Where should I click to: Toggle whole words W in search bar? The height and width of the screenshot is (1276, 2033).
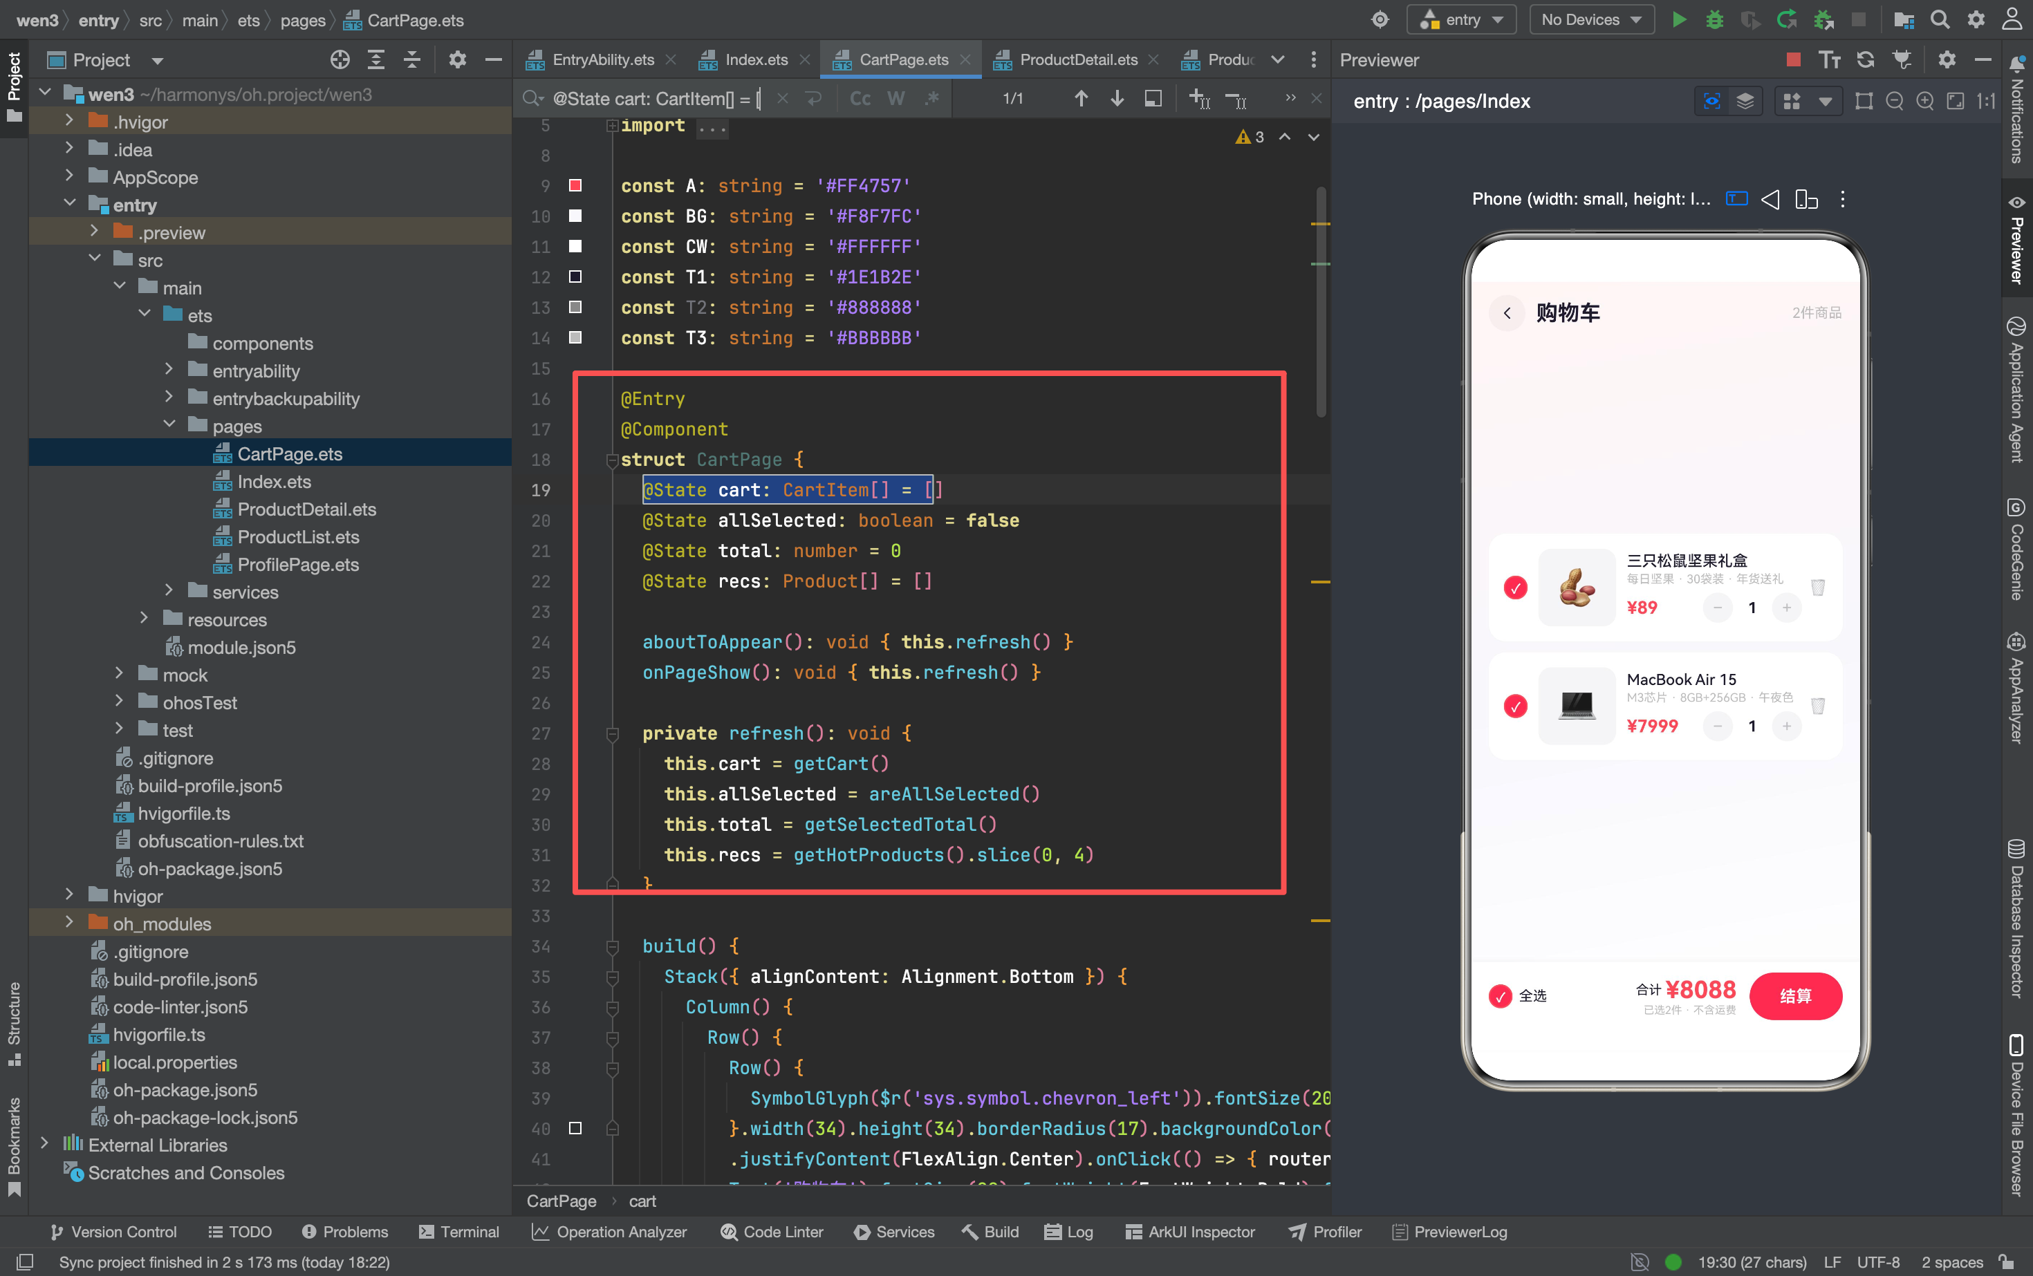pyautogui.click(x=895, y=99)
